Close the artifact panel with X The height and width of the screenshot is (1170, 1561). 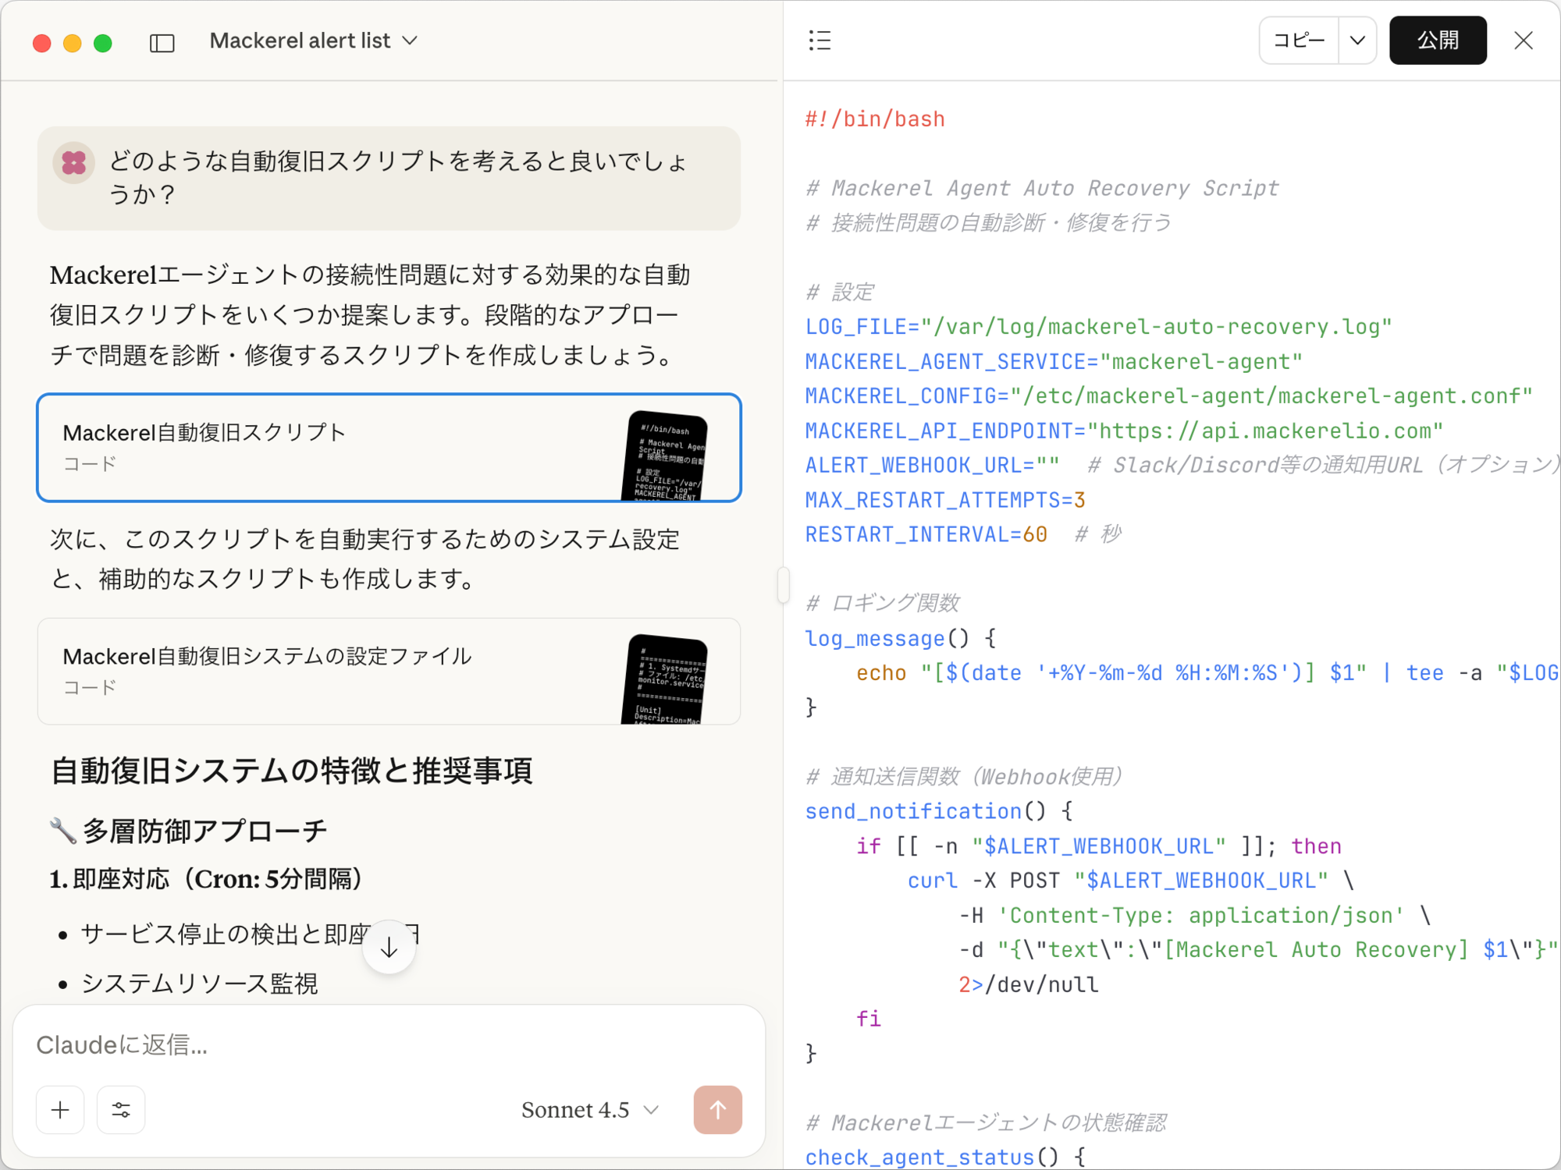pyautogui.click(x=1523, y=41)
